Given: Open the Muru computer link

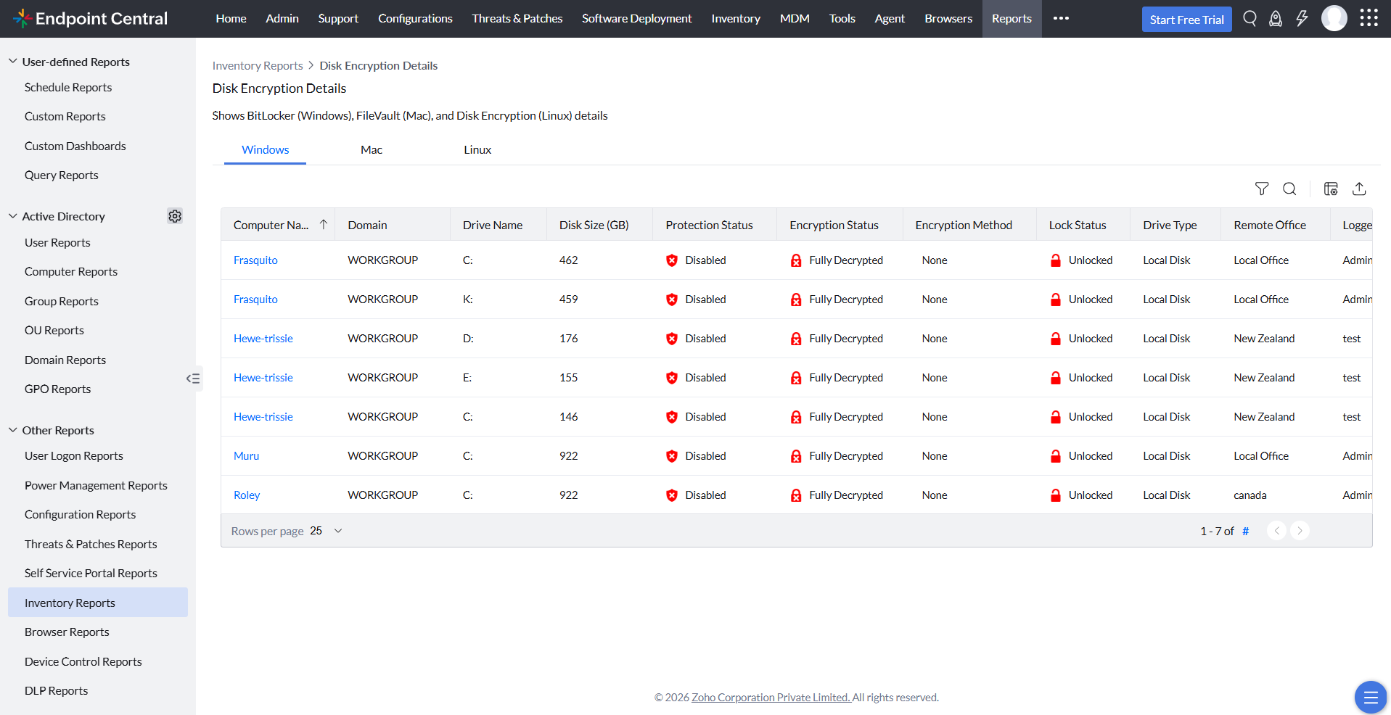Looking at the screenshot, I should [x=246, y=456].
